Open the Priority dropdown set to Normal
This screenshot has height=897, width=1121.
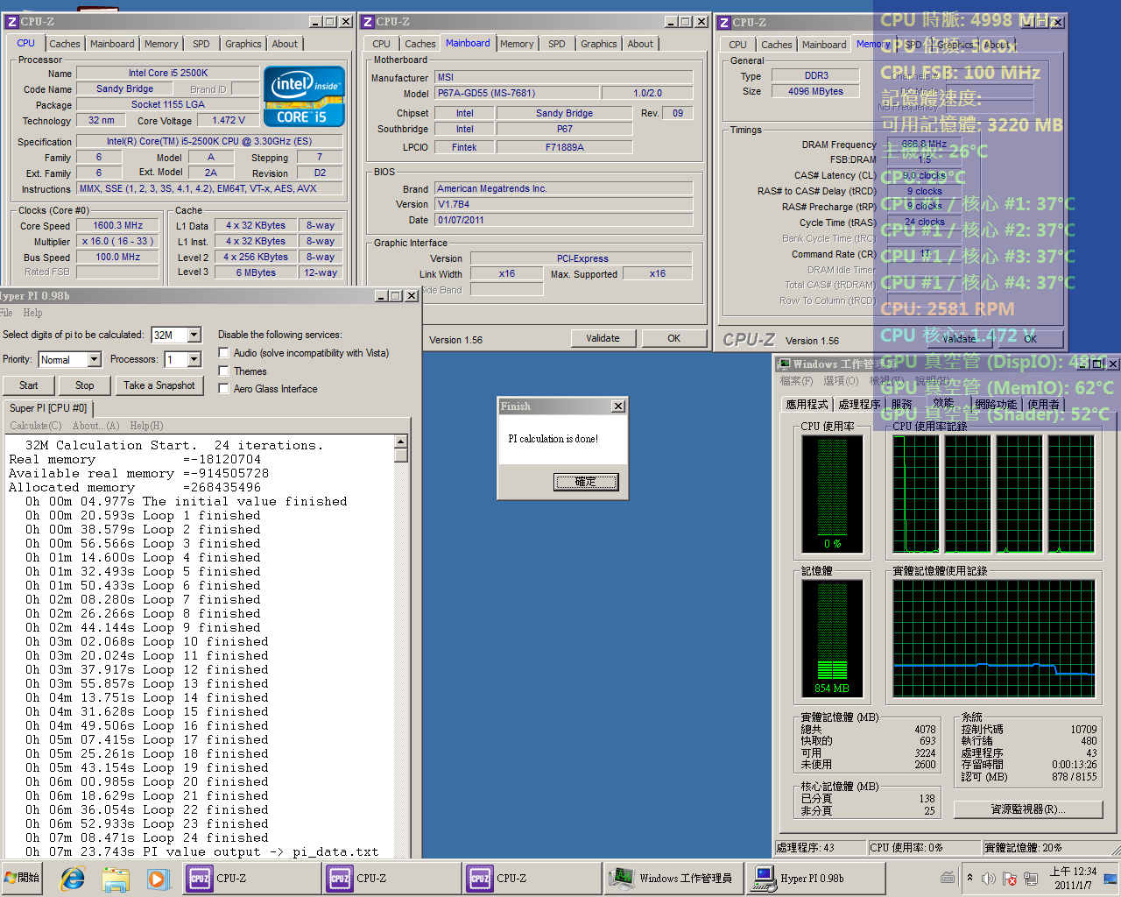94,360
